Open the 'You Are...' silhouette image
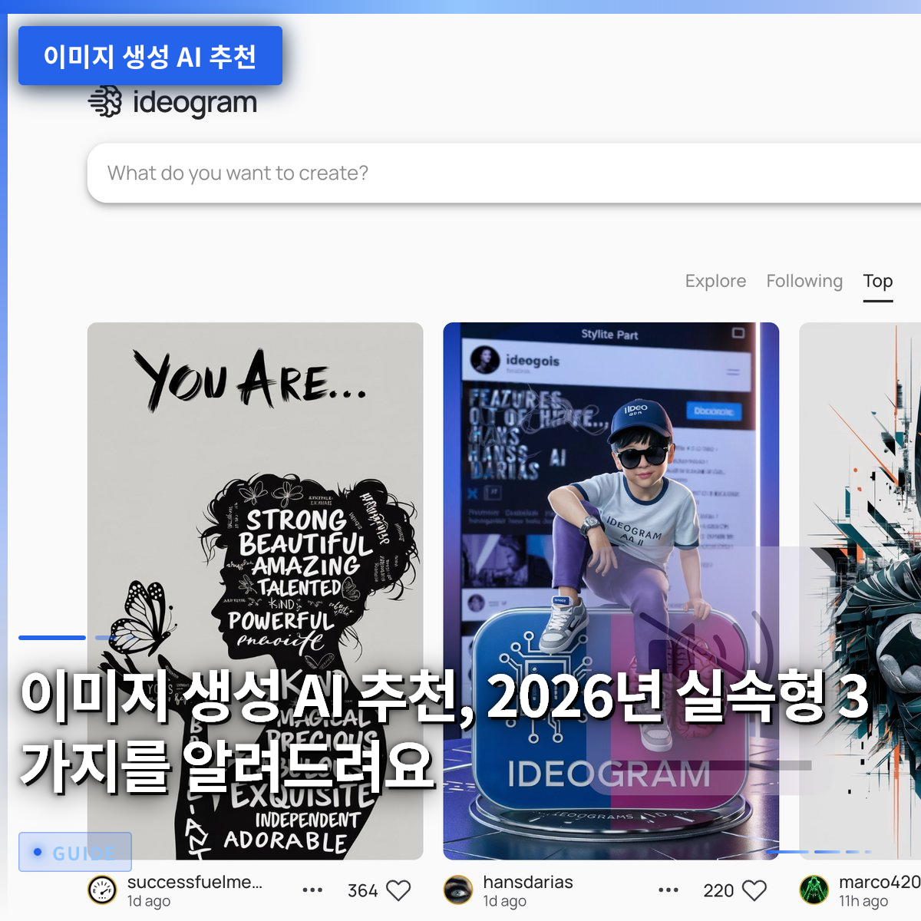 255,591
